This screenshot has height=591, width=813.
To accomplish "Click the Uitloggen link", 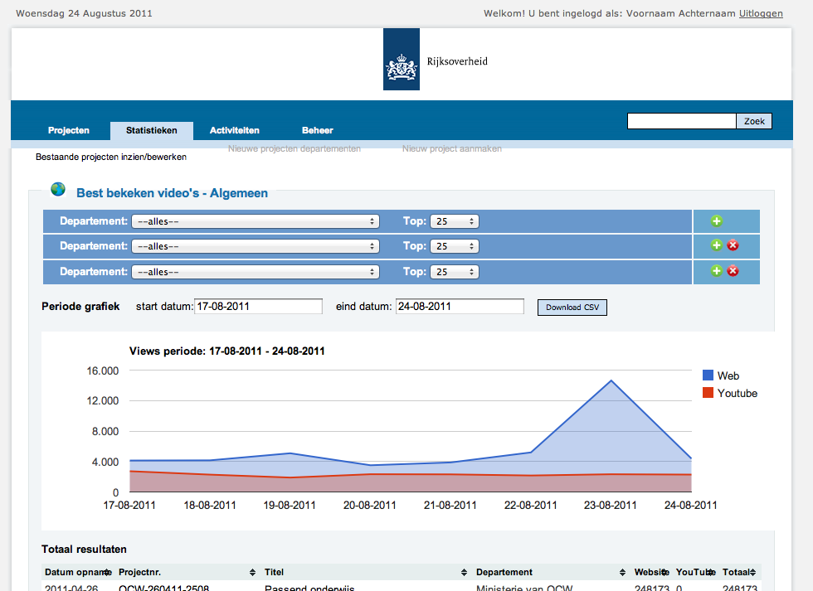I will pos(761,13).
